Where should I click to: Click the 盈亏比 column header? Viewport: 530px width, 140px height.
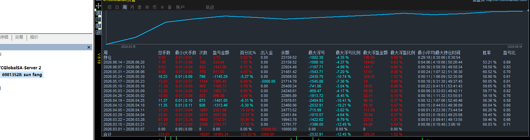509,53
